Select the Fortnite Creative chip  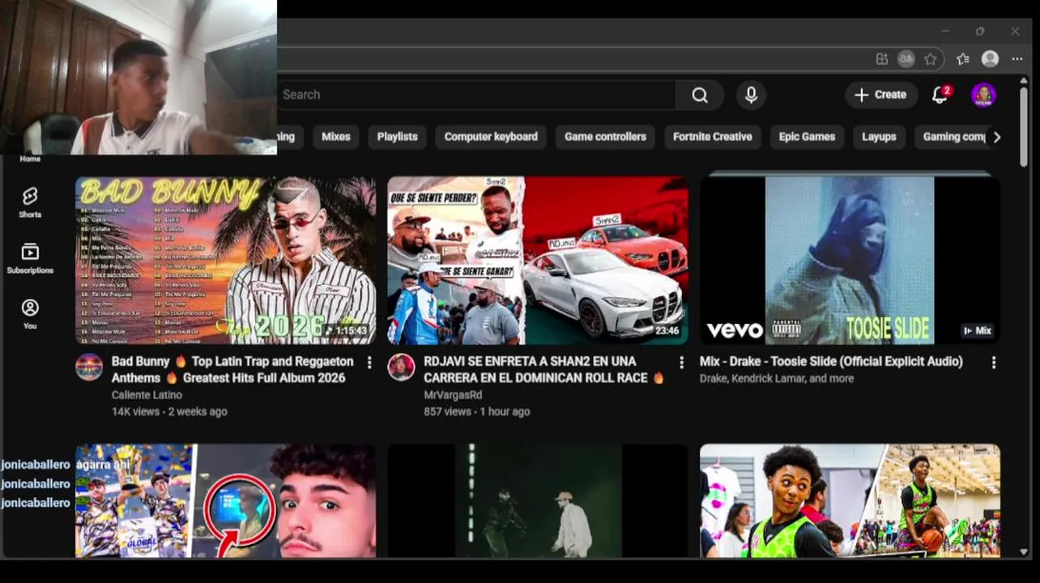(x=713, y=137)
